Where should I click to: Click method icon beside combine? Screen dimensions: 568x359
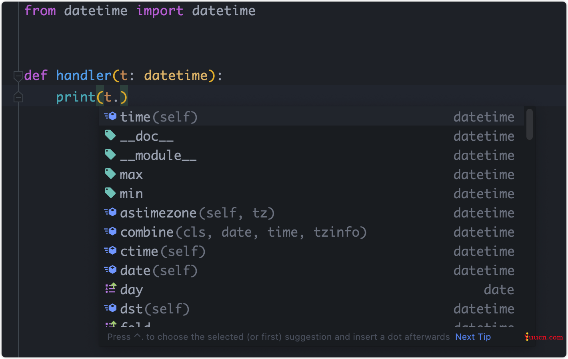click(x=110, y=231)
